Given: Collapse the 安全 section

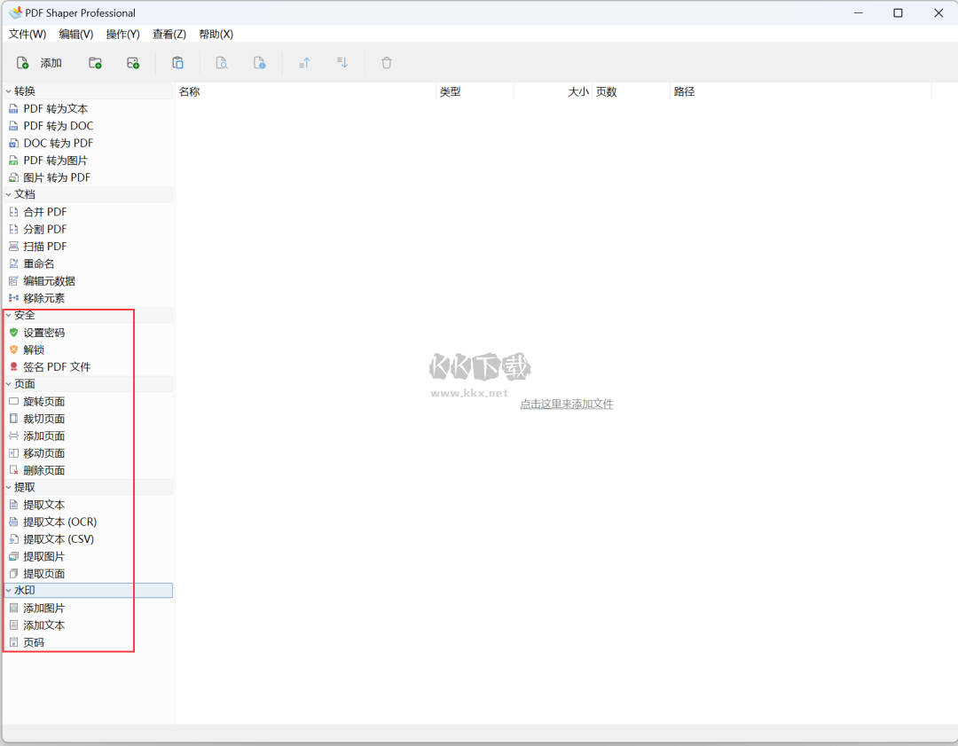Looking at the screenshot, I should pos(8,315).
